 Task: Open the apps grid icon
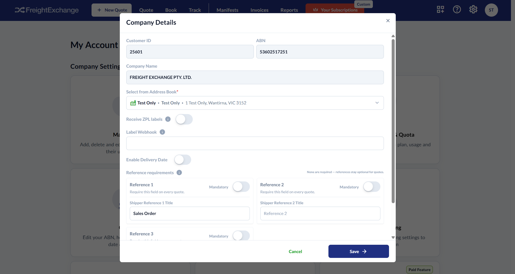[x=440, y=10]
